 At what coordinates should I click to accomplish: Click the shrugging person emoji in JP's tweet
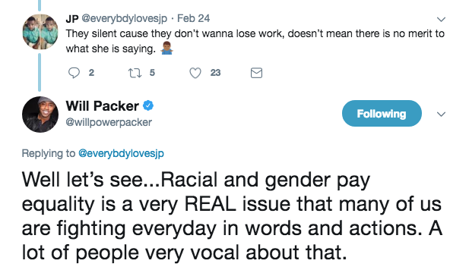(166, 48)
